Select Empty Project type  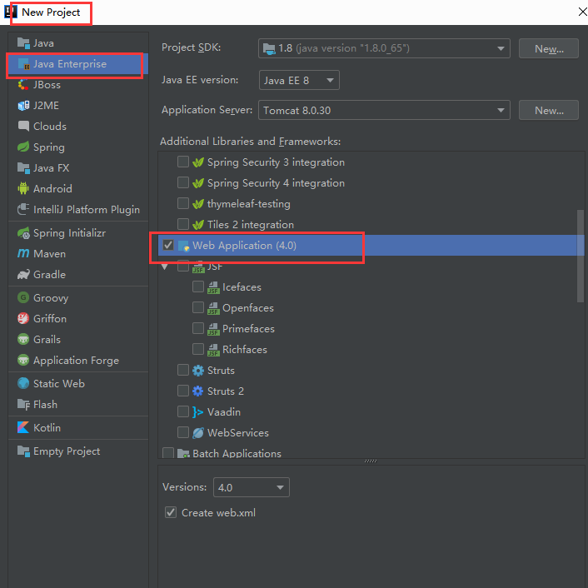tap(78, 451)
